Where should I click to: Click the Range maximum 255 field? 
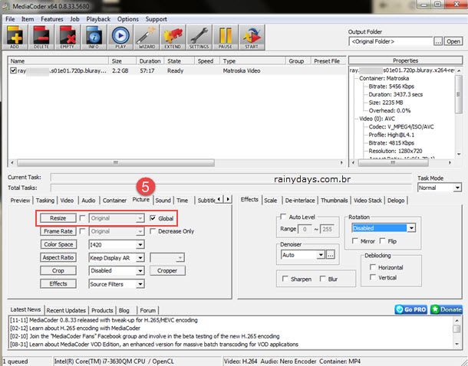click(x=327, y=229)
